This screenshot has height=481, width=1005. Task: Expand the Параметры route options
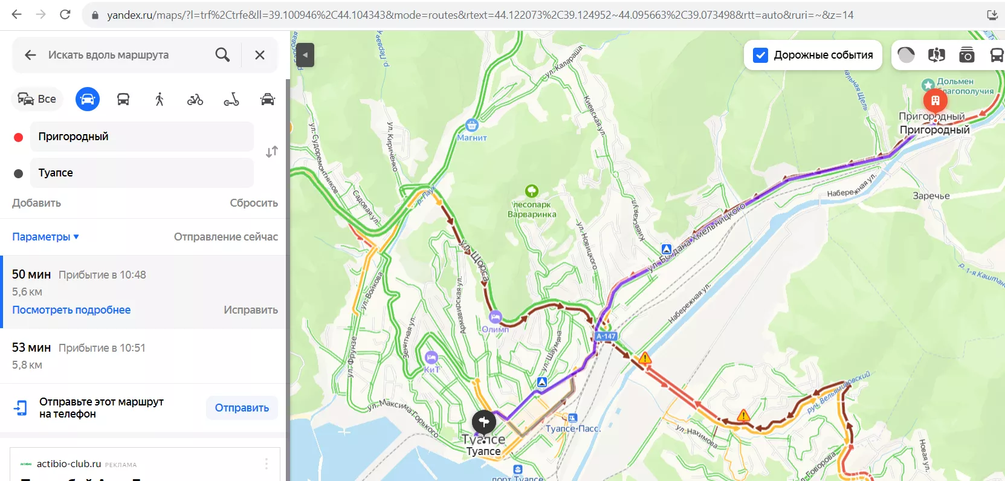(x=46, y=237)
